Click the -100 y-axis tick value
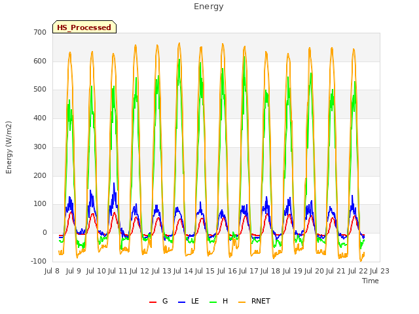The image size is (419, 314). 39,261
